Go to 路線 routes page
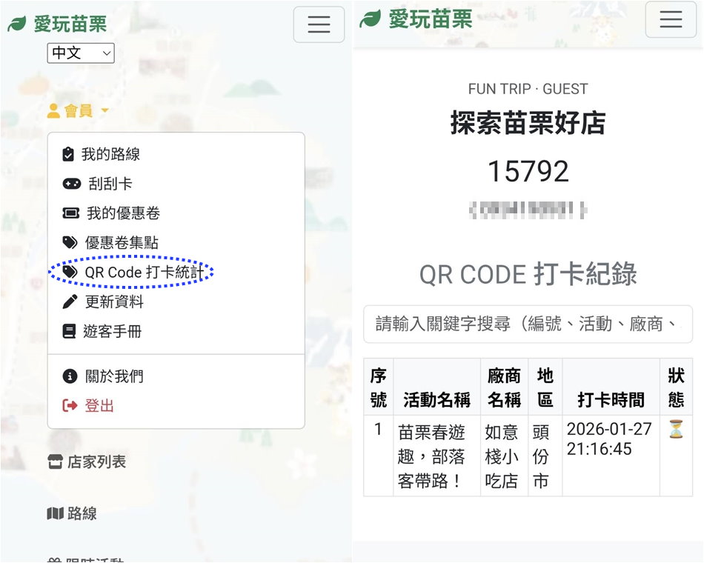 coord(73,514)
